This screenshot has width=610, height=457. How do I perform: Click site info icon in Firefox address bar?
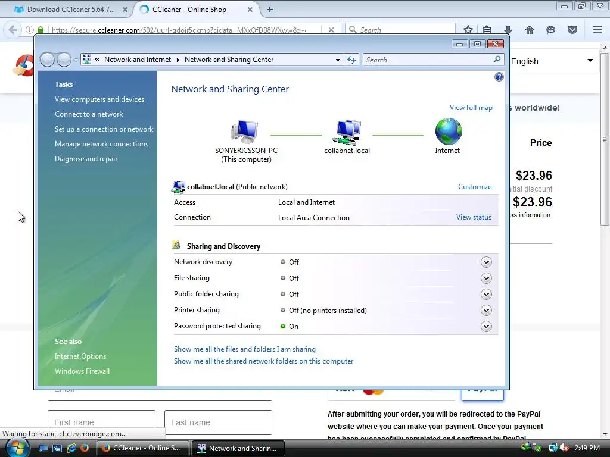(x=29, y=30)
